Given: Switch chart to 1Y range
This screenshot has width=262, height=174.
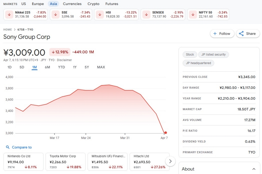Looking at the screenshot, I should coord(75,67).
